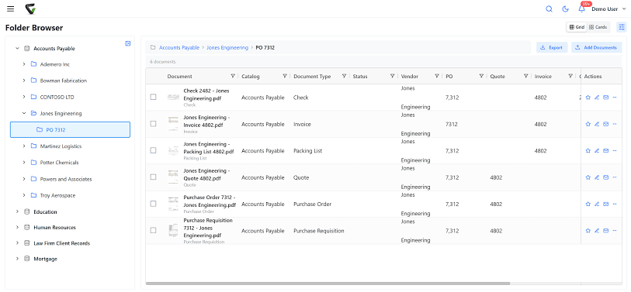Switch to Grid view

pyautogui.click(x=577, y=27)
